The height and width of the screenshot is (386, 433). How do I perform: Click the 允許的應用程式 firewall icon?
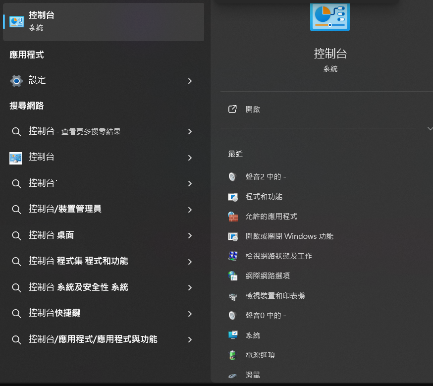click(233, 217)
